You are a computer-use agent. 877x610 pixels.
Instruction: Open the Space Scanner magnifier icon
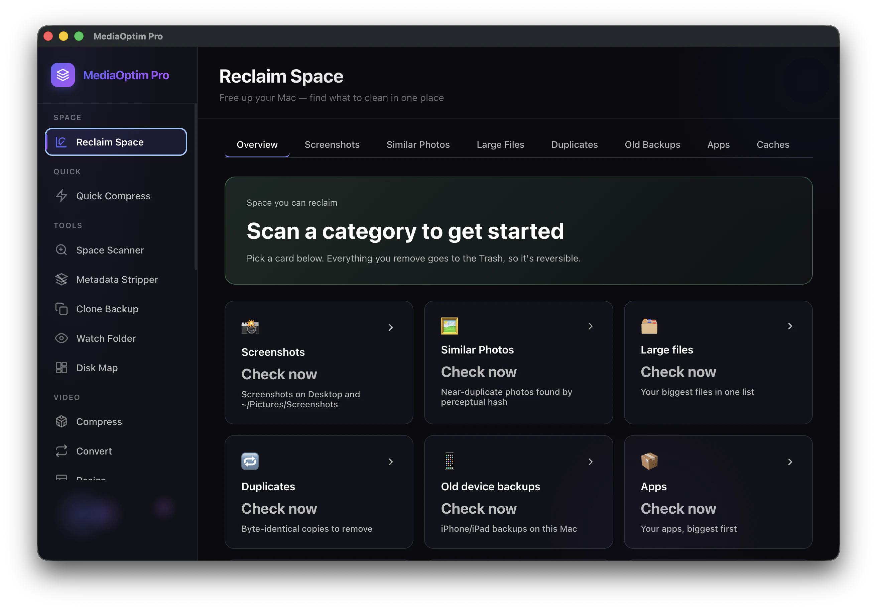coord(61,250)
